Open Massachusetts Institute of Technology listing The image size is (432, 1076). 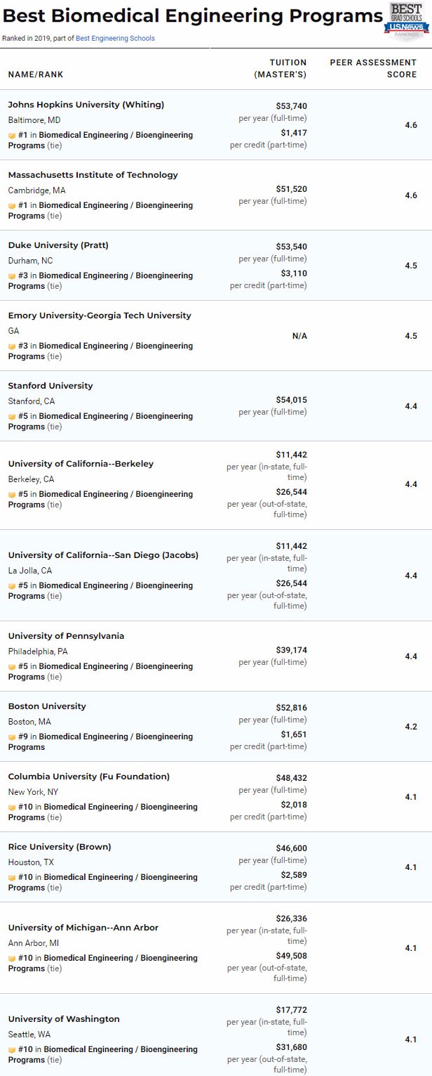pyautogui.click(x=93, y=175)
